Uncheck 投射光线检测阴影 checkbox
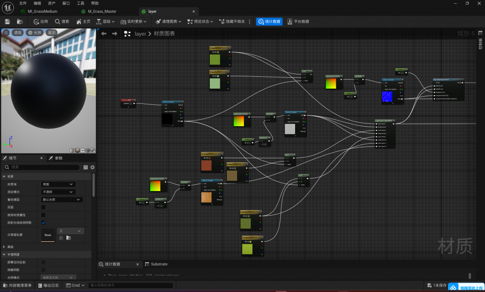 point(43,223)
